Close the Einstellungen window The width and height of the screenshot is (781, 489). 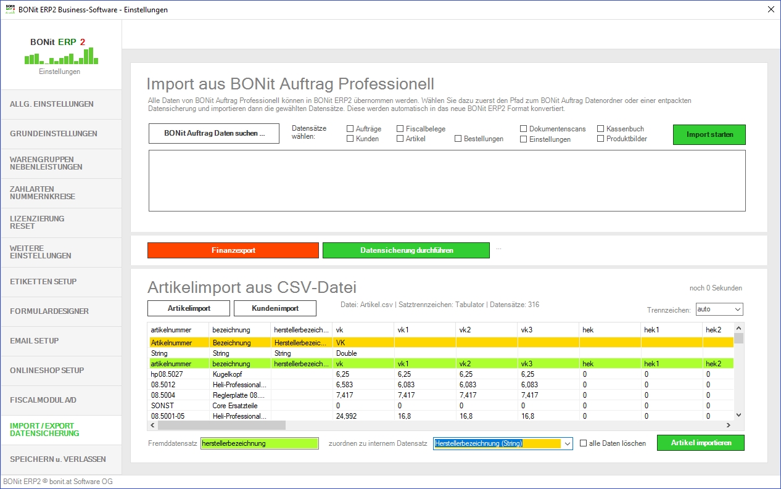pyautogui.click(x=771, y=9)
